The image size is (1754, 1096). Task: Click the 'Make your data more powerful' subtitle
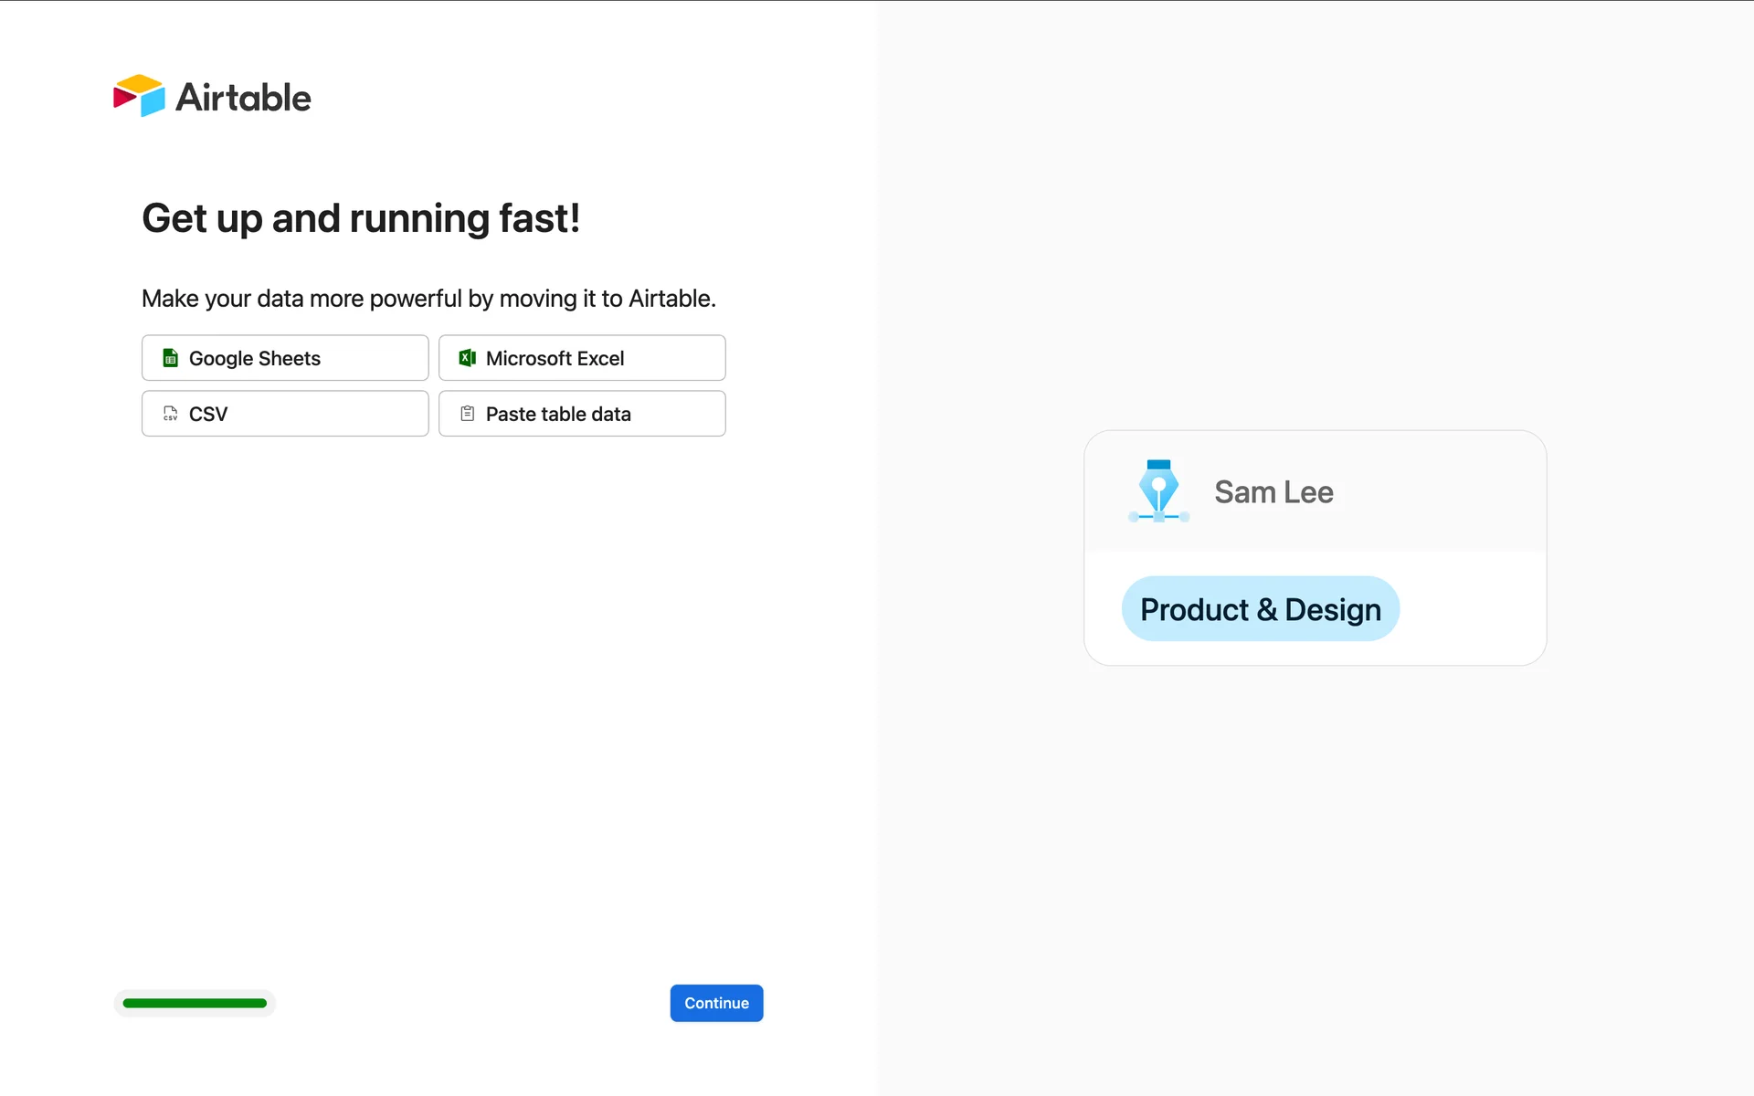pos(428,299)
